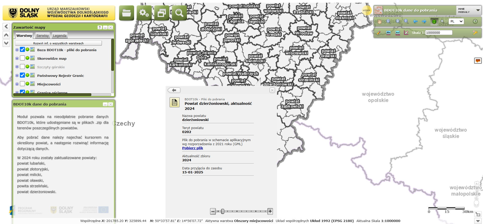Click the plus button on the popup slider
The image size is (483, 224).
tap(270, 211)
